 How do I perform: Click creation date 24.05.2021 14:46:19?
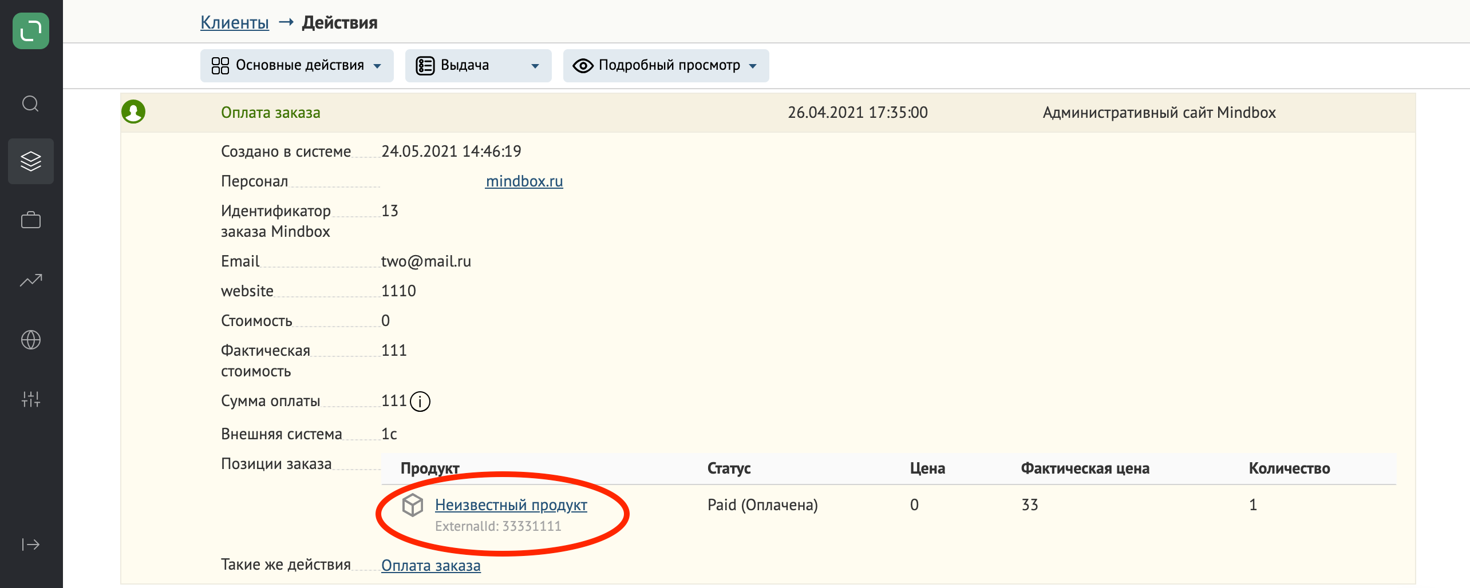(451, 152)
